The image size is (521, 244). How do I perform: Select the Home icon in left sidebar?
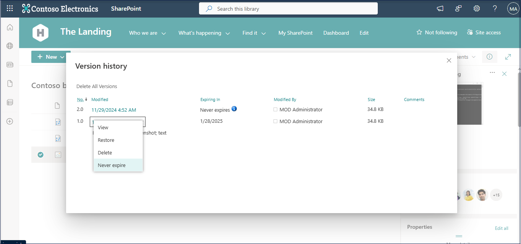(x=10, y=27)
